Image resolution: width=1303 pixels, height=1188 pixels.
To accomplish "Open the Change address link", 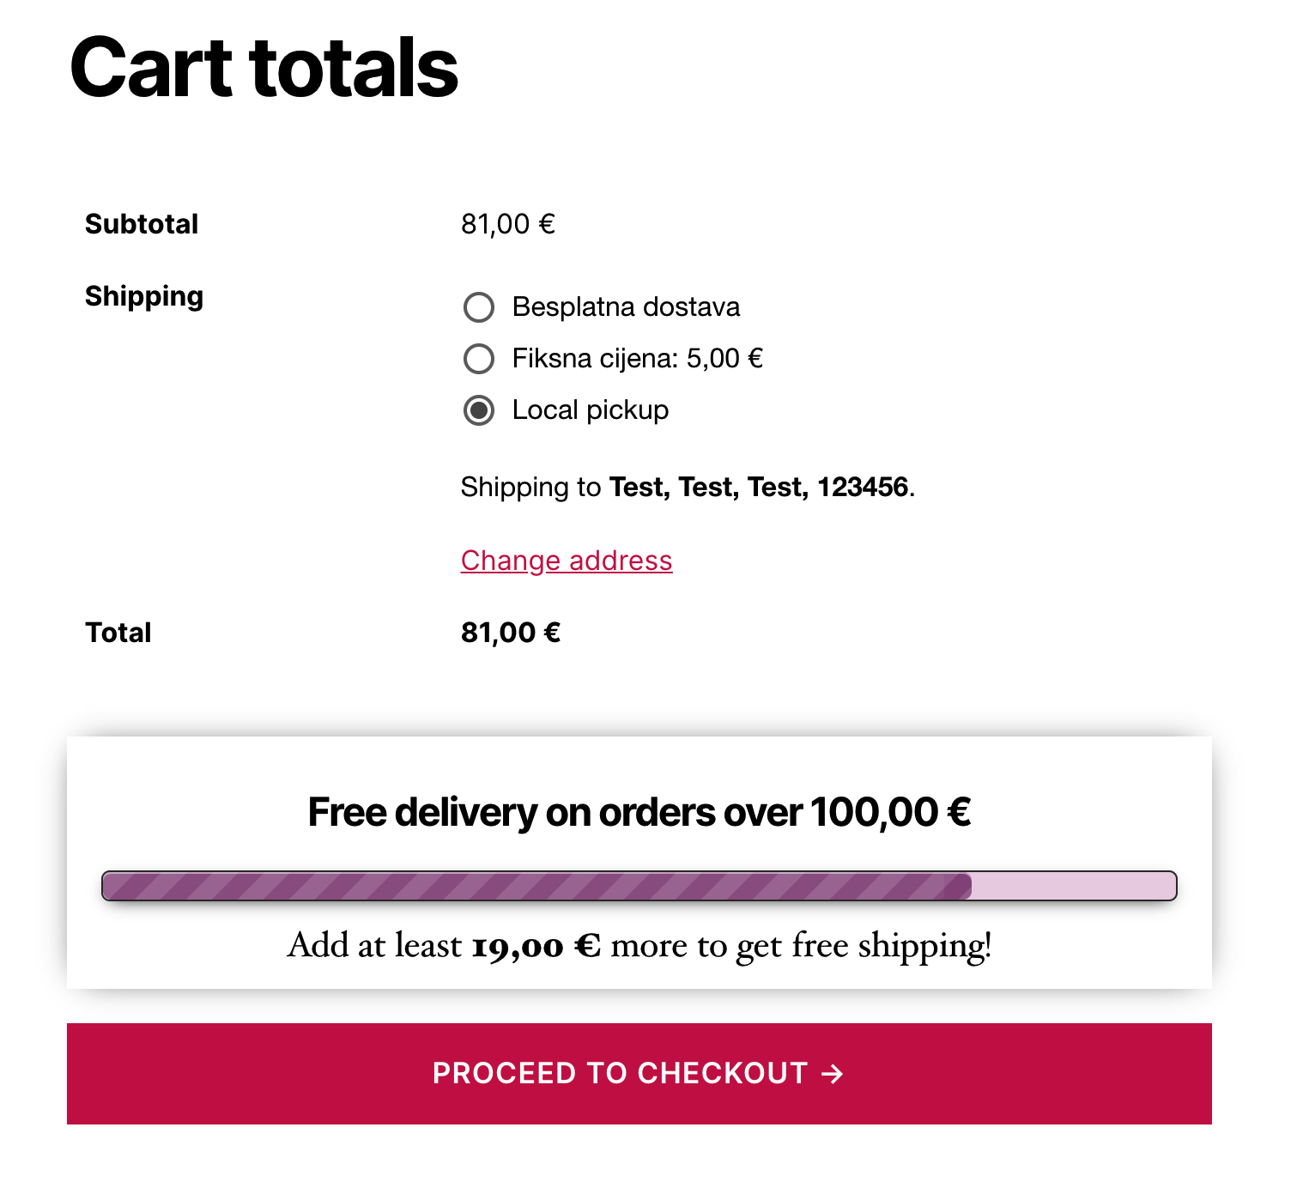I will (567, 561).
